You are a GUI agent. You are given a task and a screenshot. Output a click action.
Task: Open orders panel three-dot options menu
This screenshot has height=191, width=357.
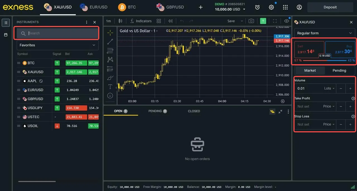[288, 111]
